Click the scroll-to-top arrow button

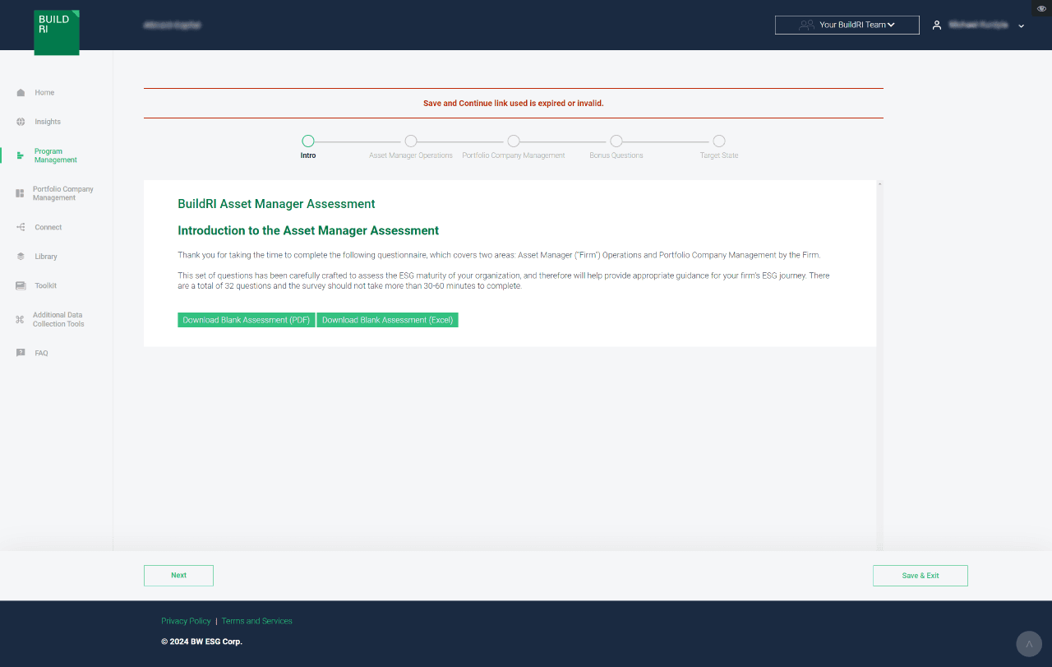coord(1029,644)
